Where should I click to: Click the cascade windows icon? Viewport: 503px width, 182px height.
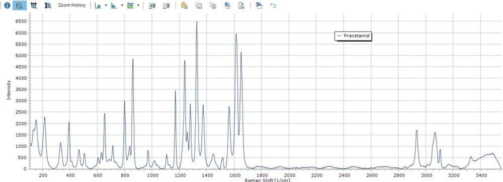click(259, 6)
